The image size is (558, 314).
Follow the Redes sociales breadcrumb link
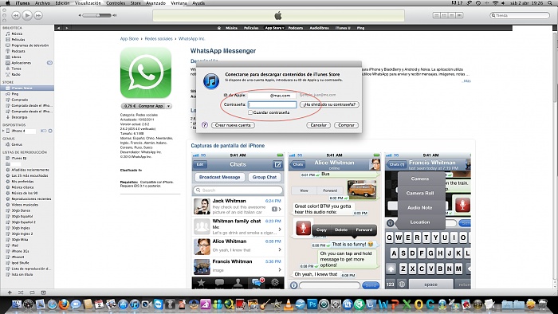(159, 39)
